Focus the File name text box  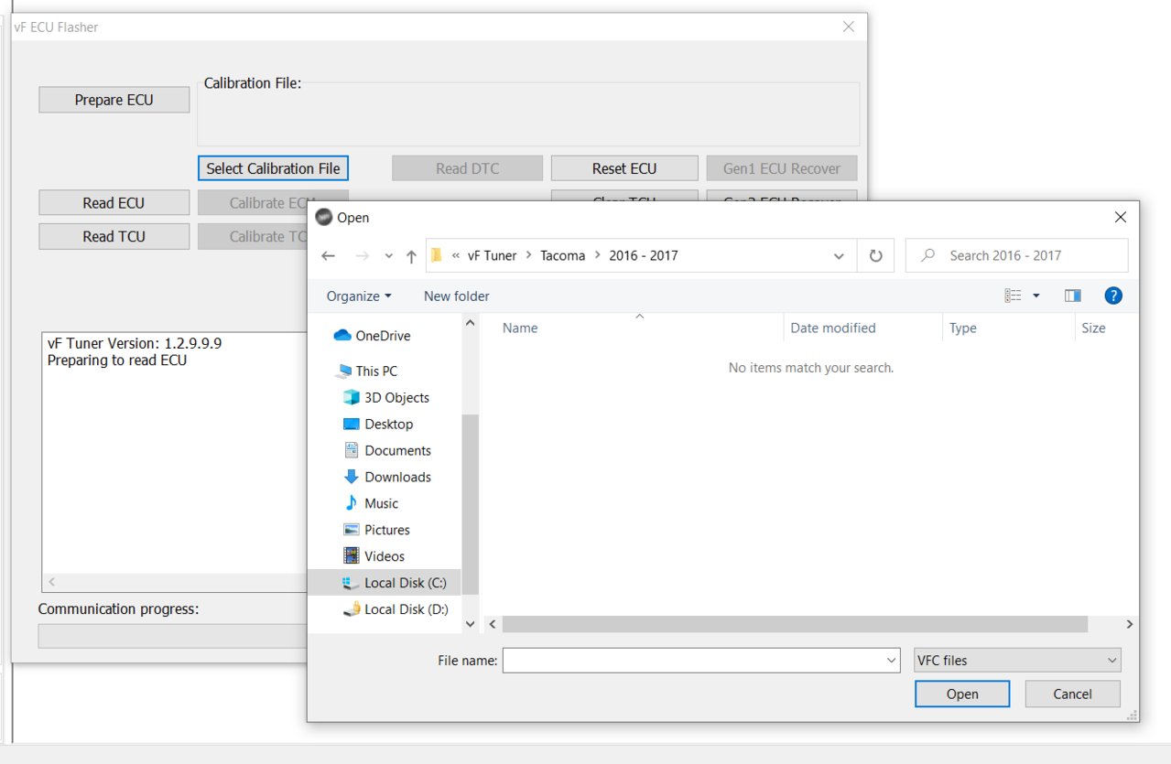point(701,660)
